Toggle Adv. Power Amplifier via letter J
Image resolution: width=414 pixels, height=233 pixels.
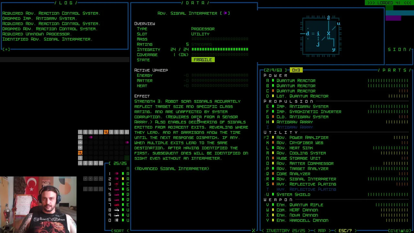267,138
